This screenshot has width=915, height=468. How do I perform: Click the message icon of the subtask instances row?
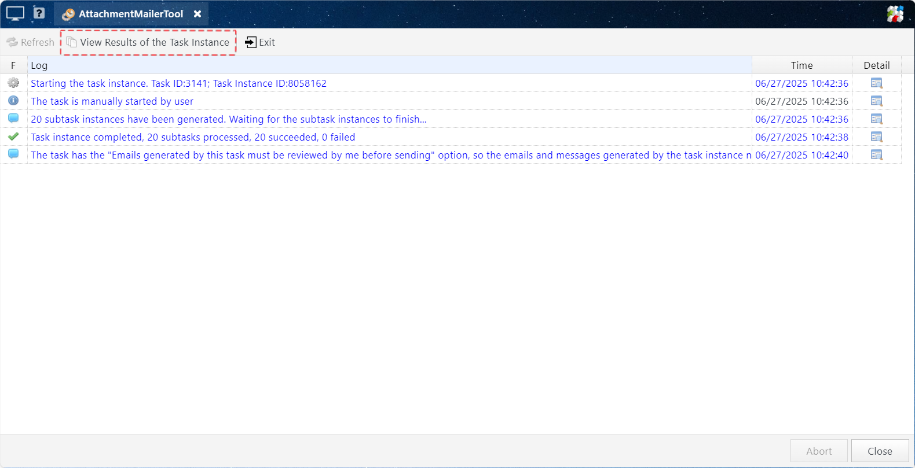pos(13,119)
